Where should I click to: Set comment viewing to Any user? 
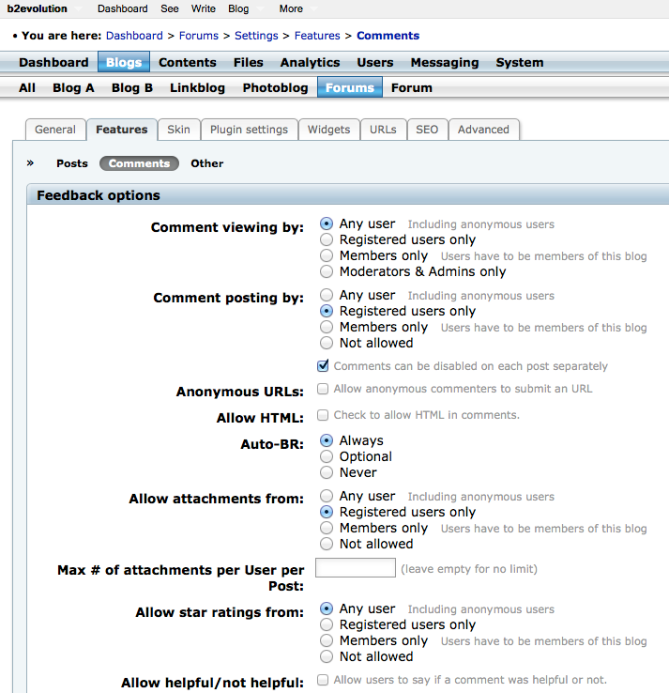(327, 223)
